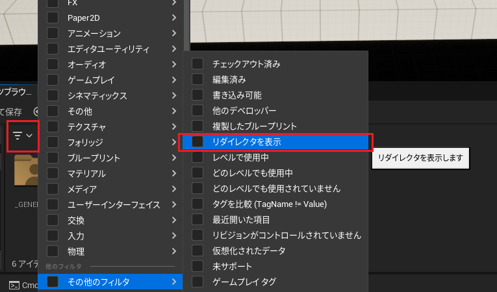Screen dimensions: 497x292
Task: Select チェックアウト済み menu entry
Action: [x=275, y=64]
